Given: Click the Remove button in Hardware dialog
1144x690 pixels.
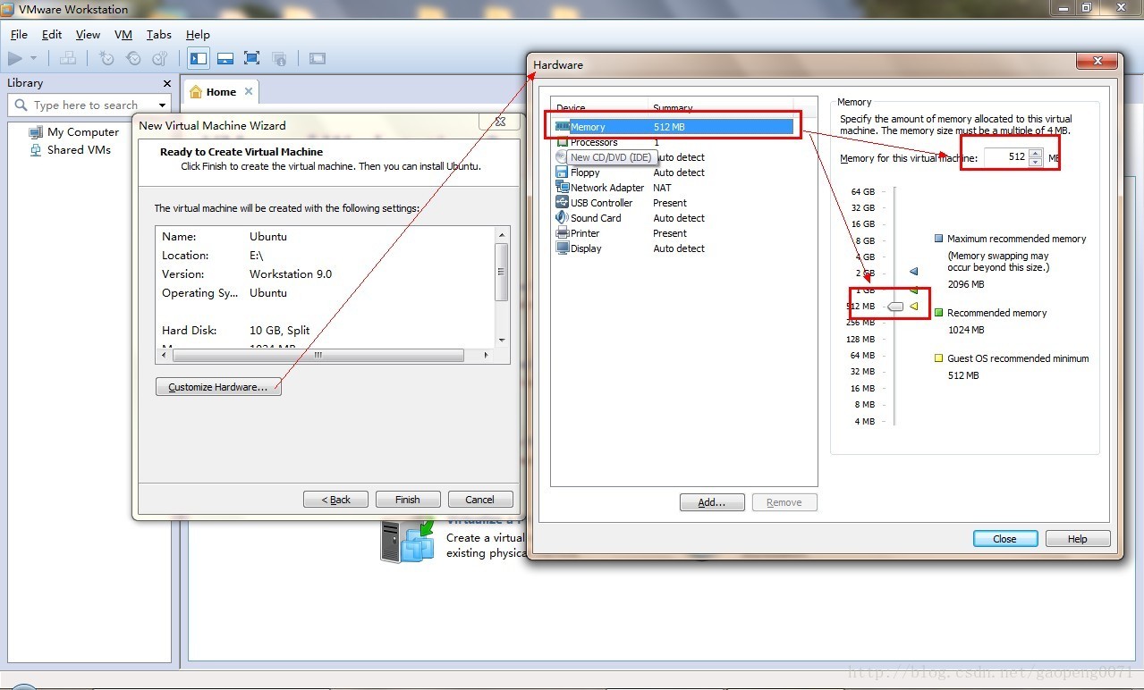Looking at the screenshot, I should (784, 502).
